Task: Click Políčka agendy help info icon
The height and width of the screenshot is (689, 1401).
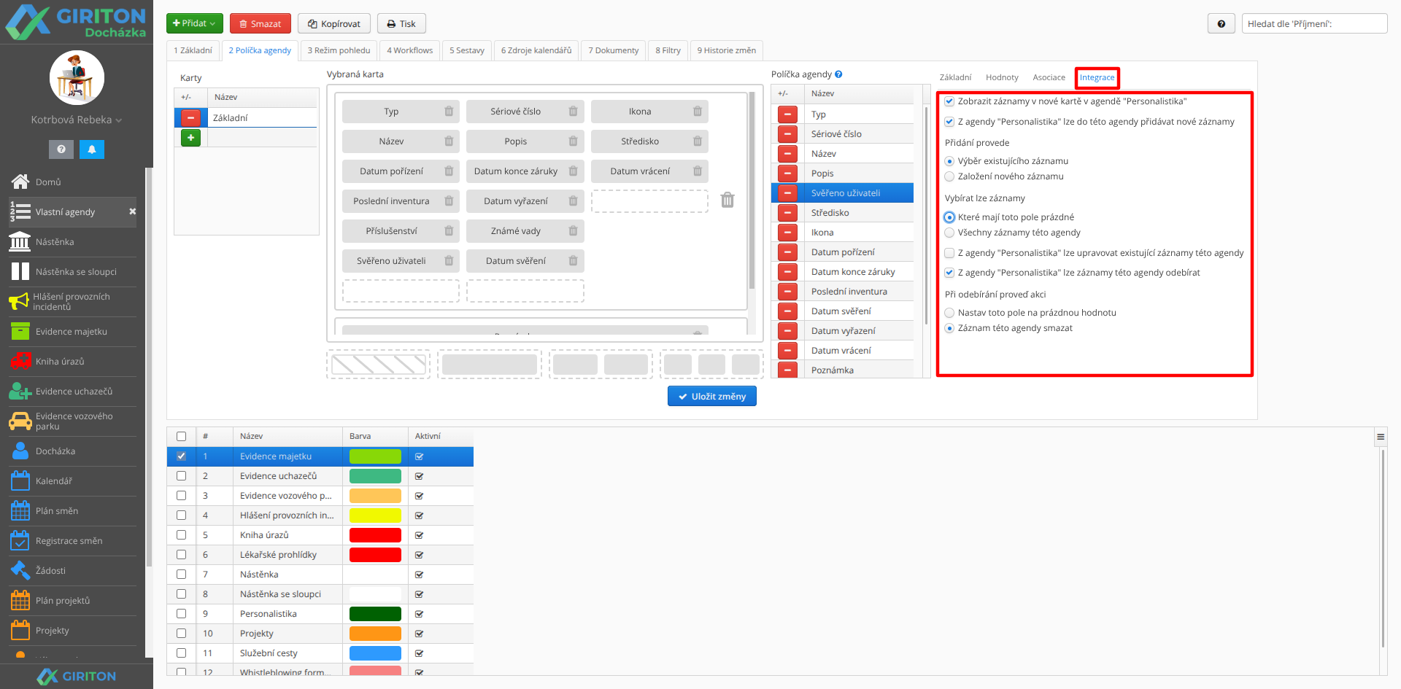Action: pyautogui.click(x=838, y=74)
